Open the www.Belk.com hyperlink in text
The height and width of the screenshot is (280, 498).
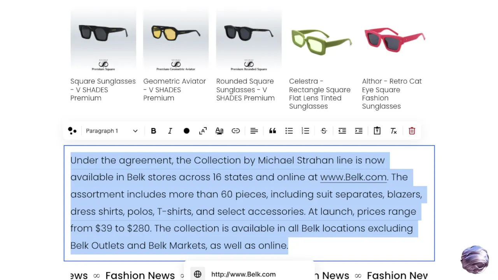coord(353,177)
